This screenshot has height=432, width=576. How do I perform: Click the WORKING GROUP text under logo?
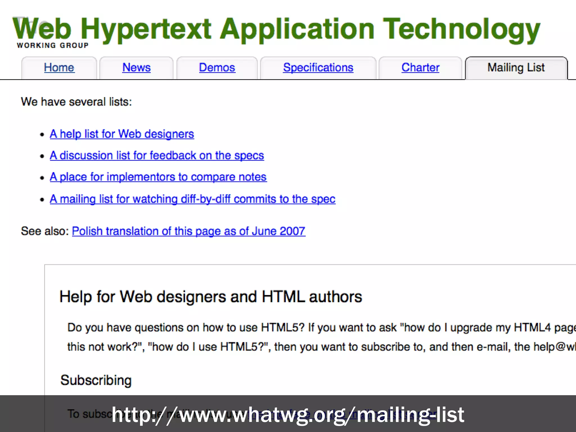point(53,46)
